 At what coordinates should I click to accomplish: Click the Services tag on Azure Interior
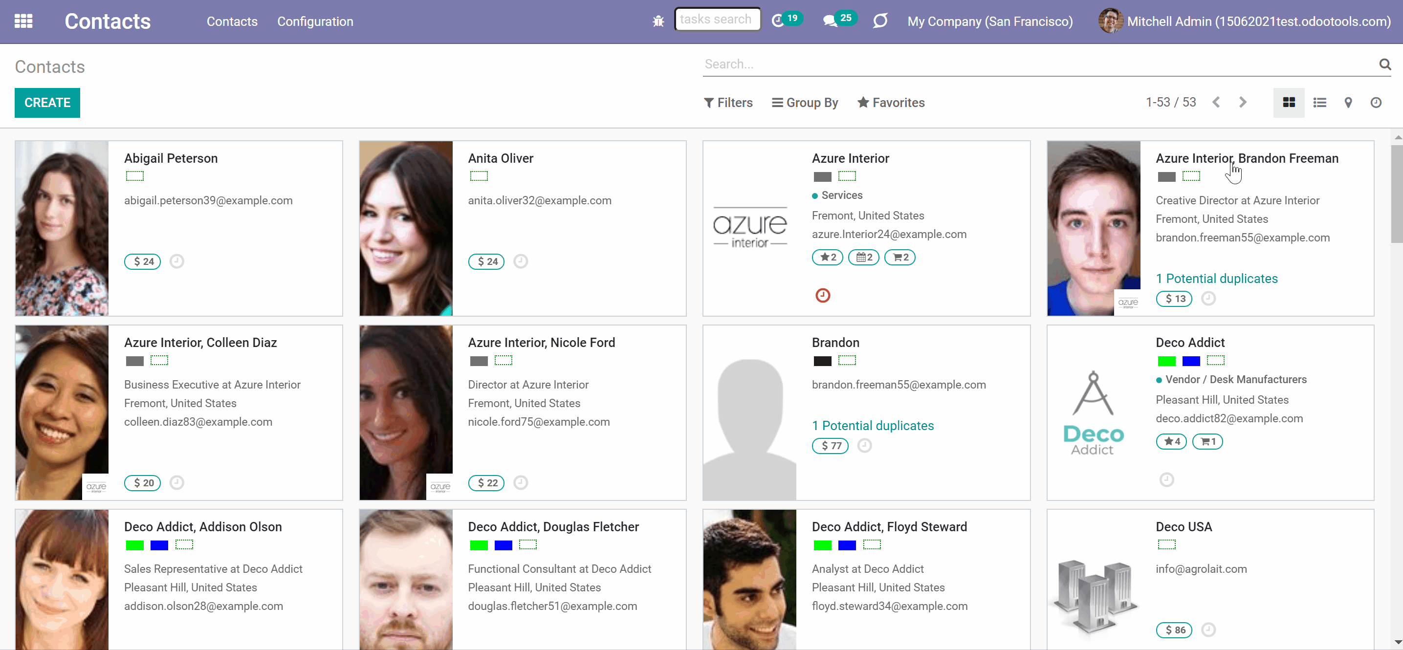837,195
